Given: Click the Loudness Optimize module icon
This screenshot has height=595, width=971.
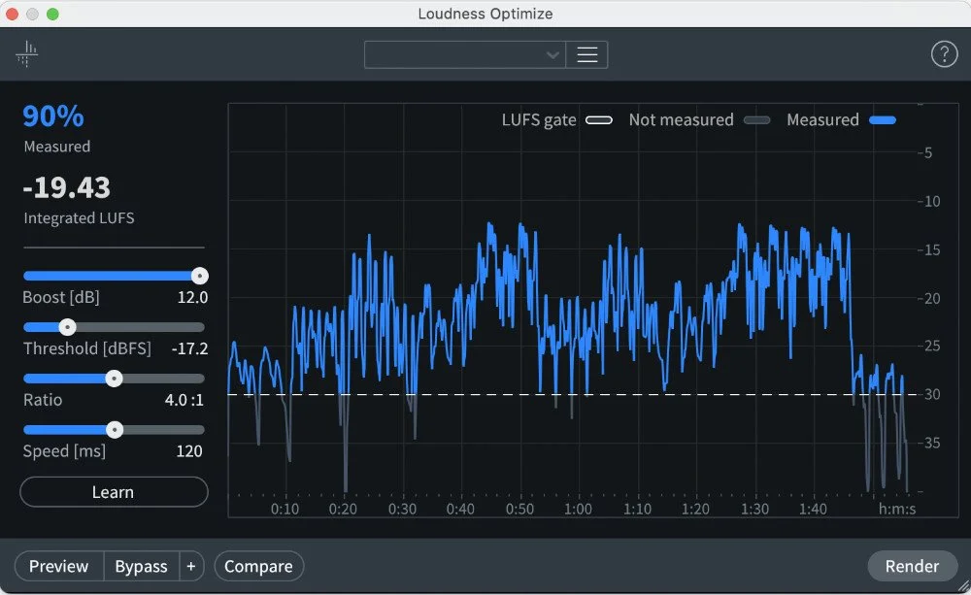Looking at the screenshot, I should [x=26, y=53].
